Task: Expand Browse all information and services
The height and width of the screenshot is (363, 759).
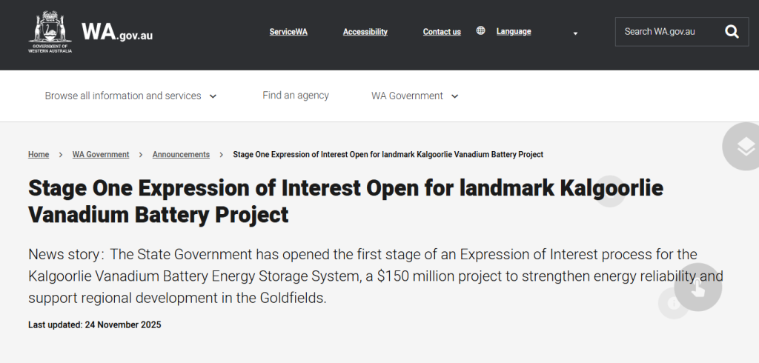Action: pyautogui.click(x=130, y=96)
